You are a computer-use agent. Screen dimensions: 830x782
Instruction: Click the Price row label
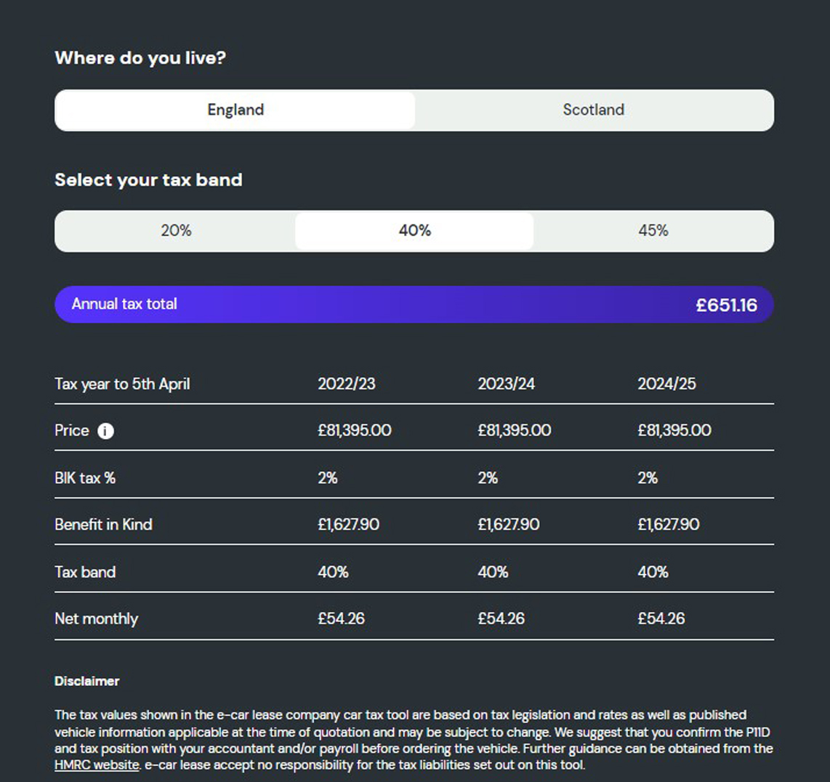[x=70, y=430]
